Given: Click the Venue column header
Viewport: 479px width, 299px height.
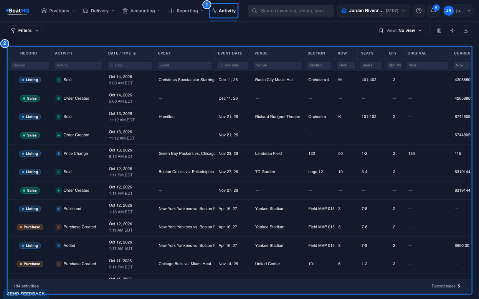Looking at the screenshot, I should pos(261,53).
